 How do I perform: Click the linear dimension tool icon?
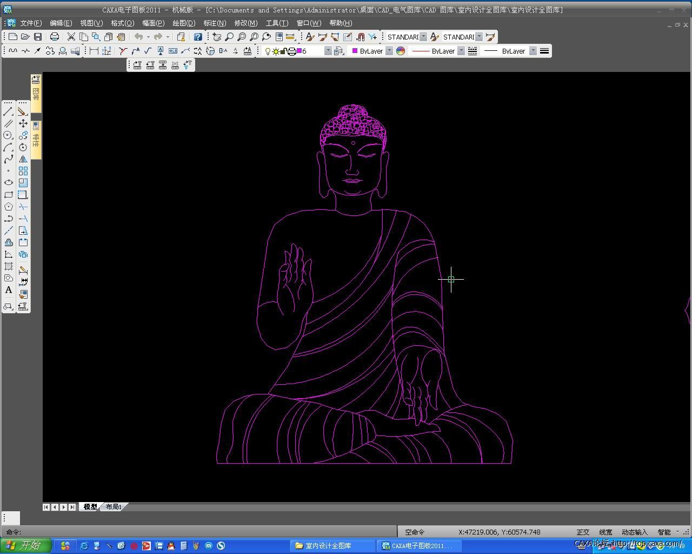[94, 51]
